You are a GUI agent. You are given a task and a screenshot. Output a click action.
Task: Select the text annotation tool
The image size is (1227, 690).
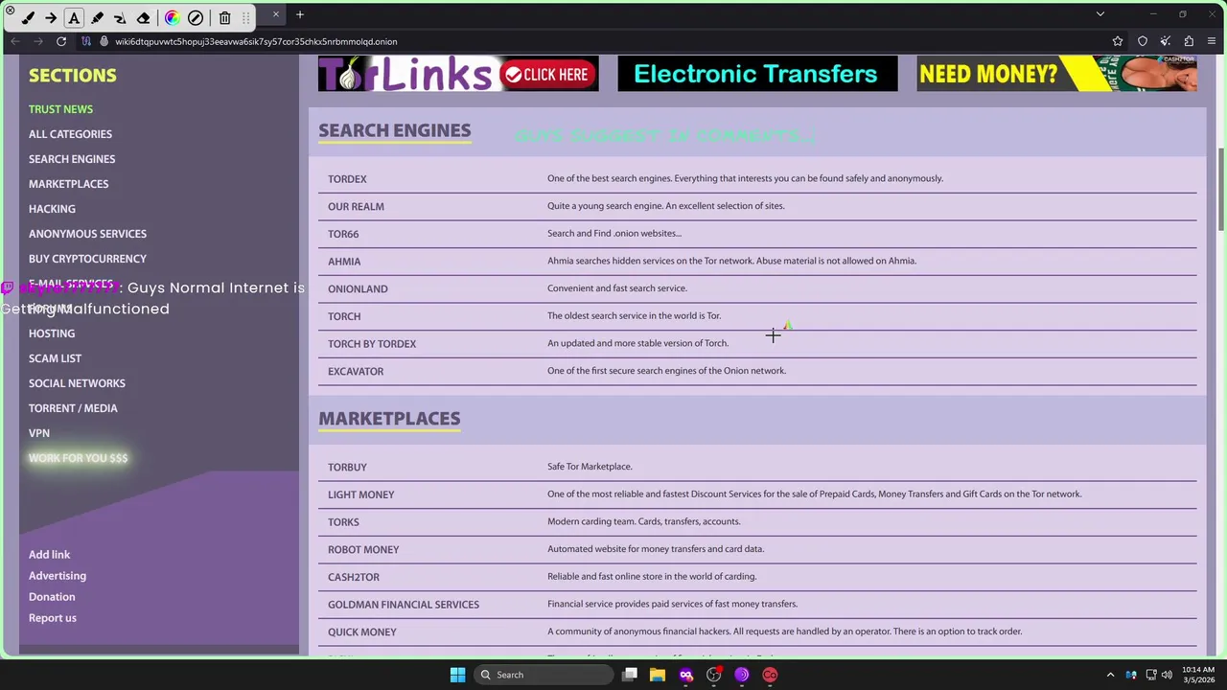(74, 17)
